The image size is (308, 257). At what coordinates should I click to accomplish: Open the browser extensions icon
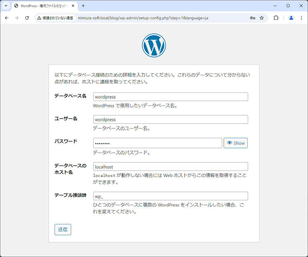276,18
